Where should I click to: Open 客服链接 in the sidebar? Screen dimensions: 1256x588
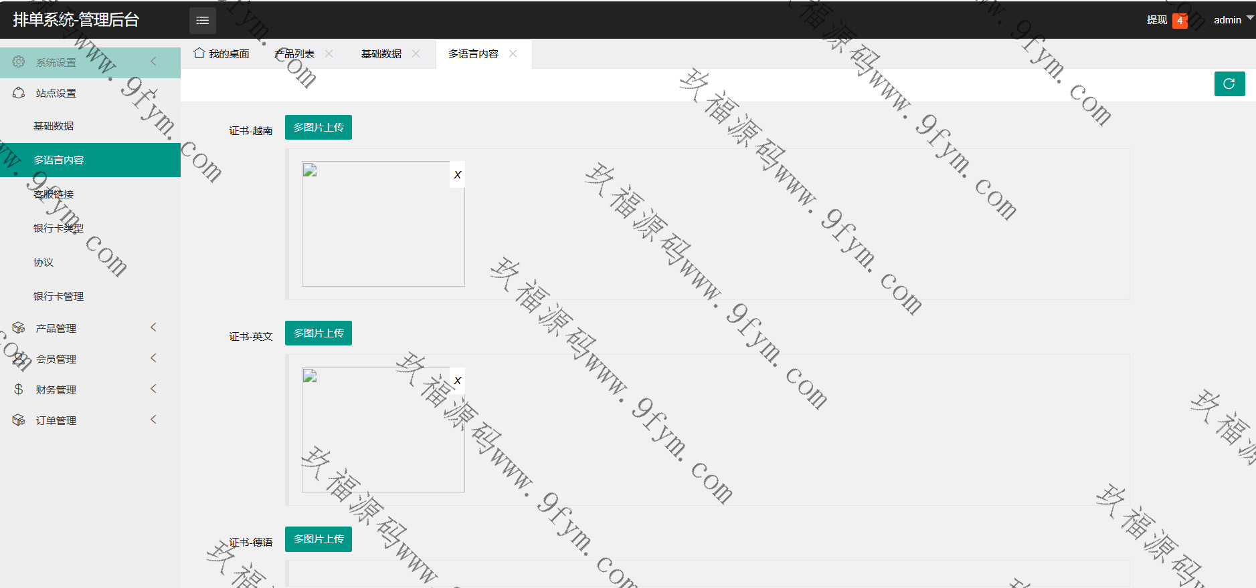point(54,194)
